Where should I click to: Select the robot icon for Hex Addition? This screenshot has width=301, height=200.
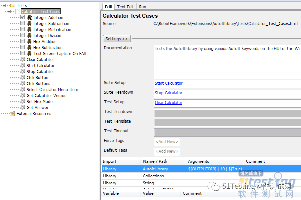(30, 42)
